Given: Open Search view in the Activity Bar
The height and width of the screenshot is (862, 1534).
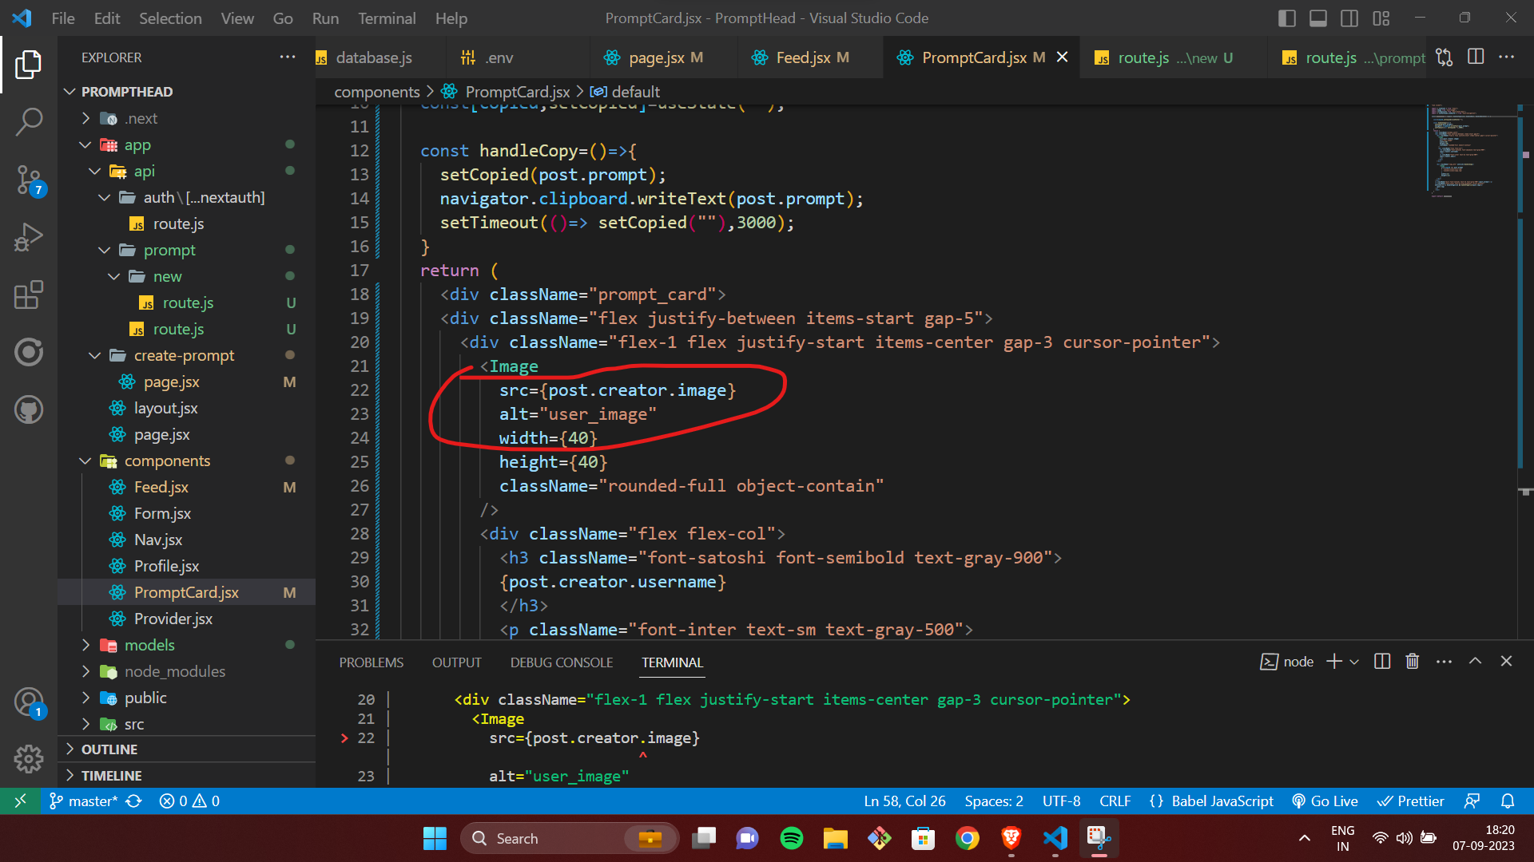Looking at the screenshot, I should (x=30, y=121).
